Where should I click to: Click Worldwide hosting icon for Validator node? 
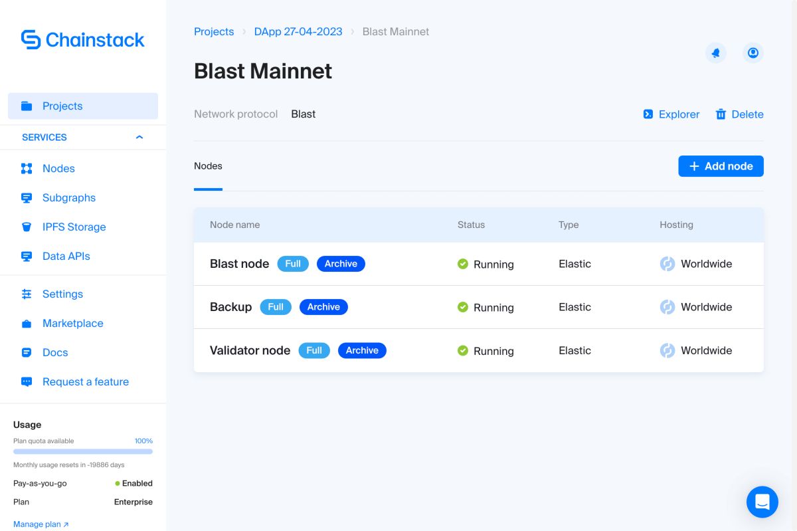pyautogui.click(x=667, y=350)
